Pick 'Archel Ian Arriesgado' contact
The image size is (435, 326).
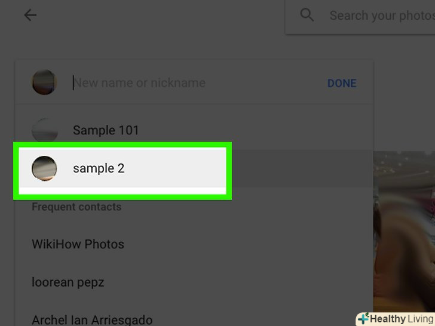pos(92,320)
